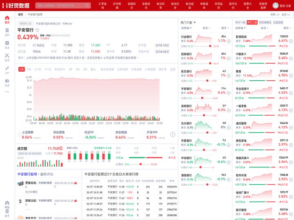294x220 pixels.
Task: Click the 首页 breadcrumb link
Action: (20, 15)
